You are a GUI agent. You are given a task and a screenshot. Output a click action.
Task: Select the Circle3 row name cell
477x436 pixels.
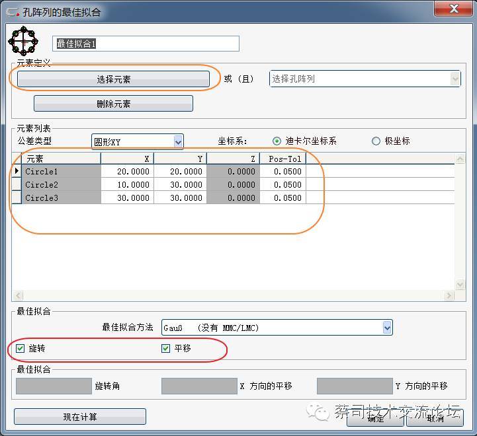[x=61, y=198]
